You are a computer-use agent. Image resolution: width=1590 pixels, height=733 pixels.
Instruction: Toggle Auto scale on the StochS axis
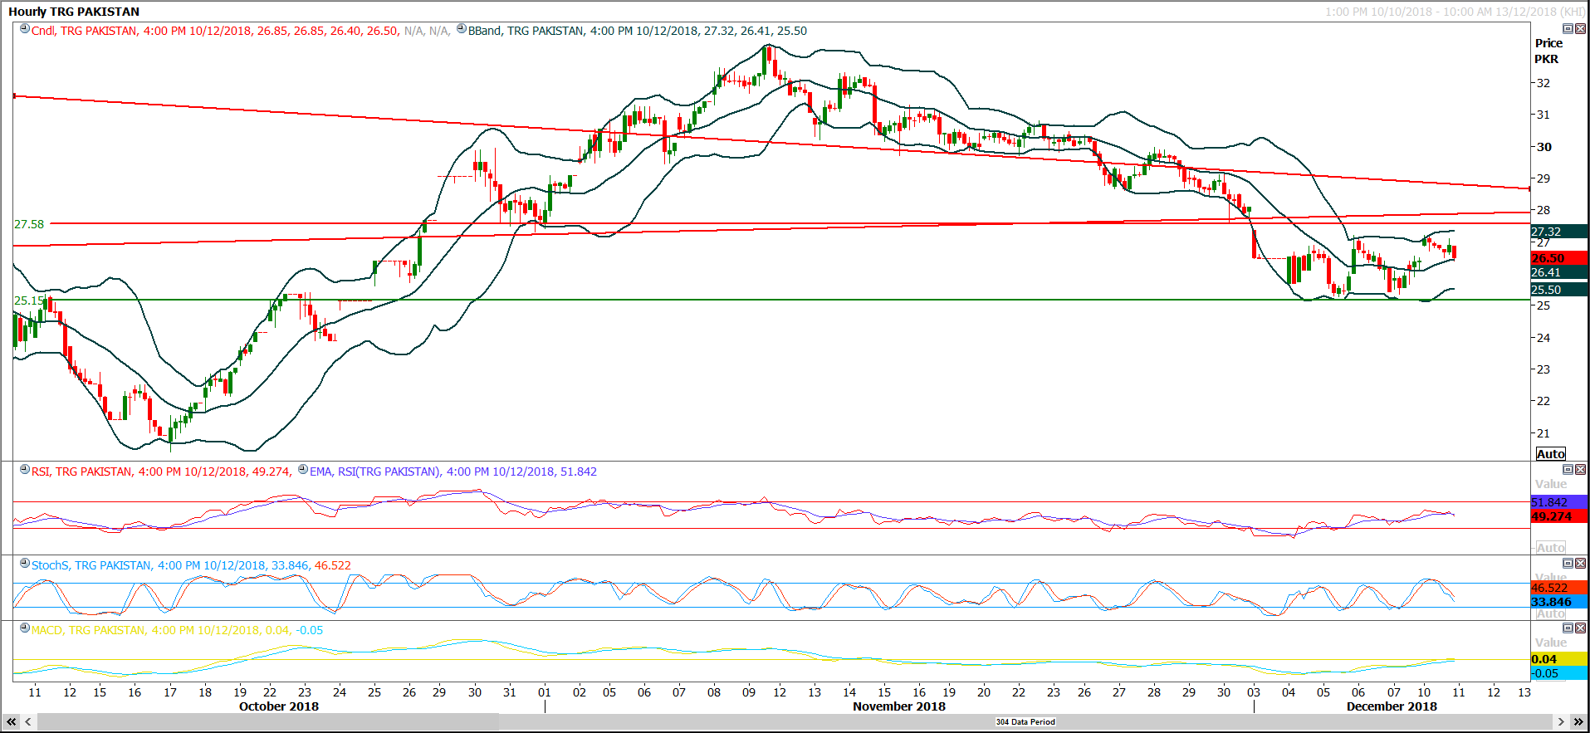click(x=1550, y=613)
